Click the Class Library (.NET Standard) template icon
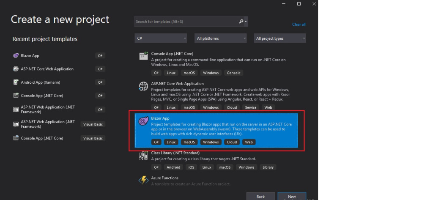The image size is (433, 200). pos(144,156)
